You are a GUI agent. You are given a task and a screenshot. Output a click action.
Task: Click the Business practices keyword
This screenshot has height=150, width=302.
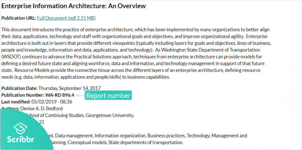(x=166, y=135)
